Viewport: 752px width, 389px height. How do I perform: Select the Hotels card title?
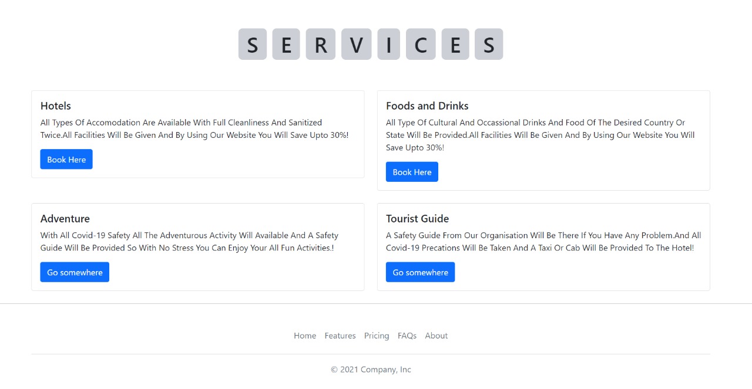56,106
